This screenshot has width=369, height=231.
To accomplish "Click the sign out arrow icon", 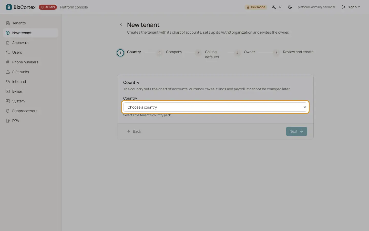I will coord(344,7).
